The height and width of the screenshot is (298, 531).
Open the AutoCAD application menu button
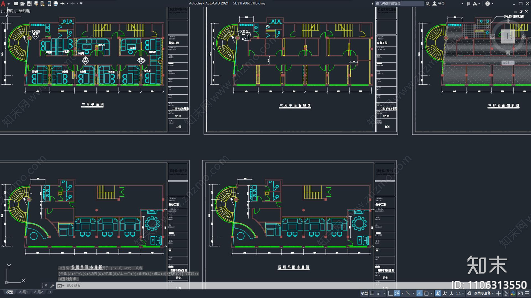pos(3,3)
